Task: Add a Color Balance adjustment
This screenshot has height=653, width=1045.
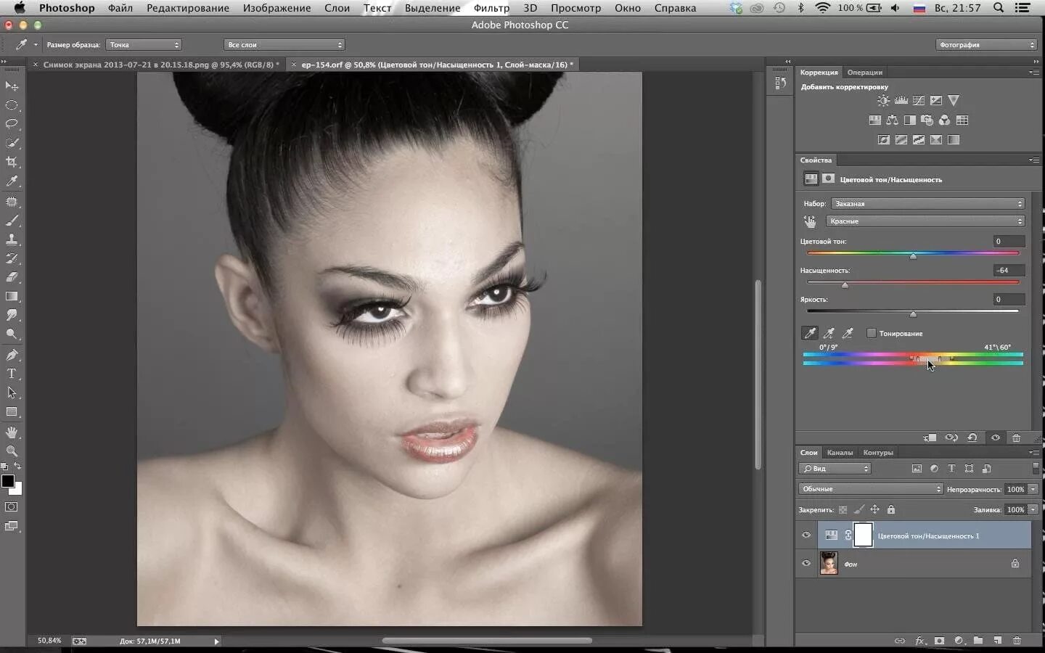Action: tap(892, 120)
